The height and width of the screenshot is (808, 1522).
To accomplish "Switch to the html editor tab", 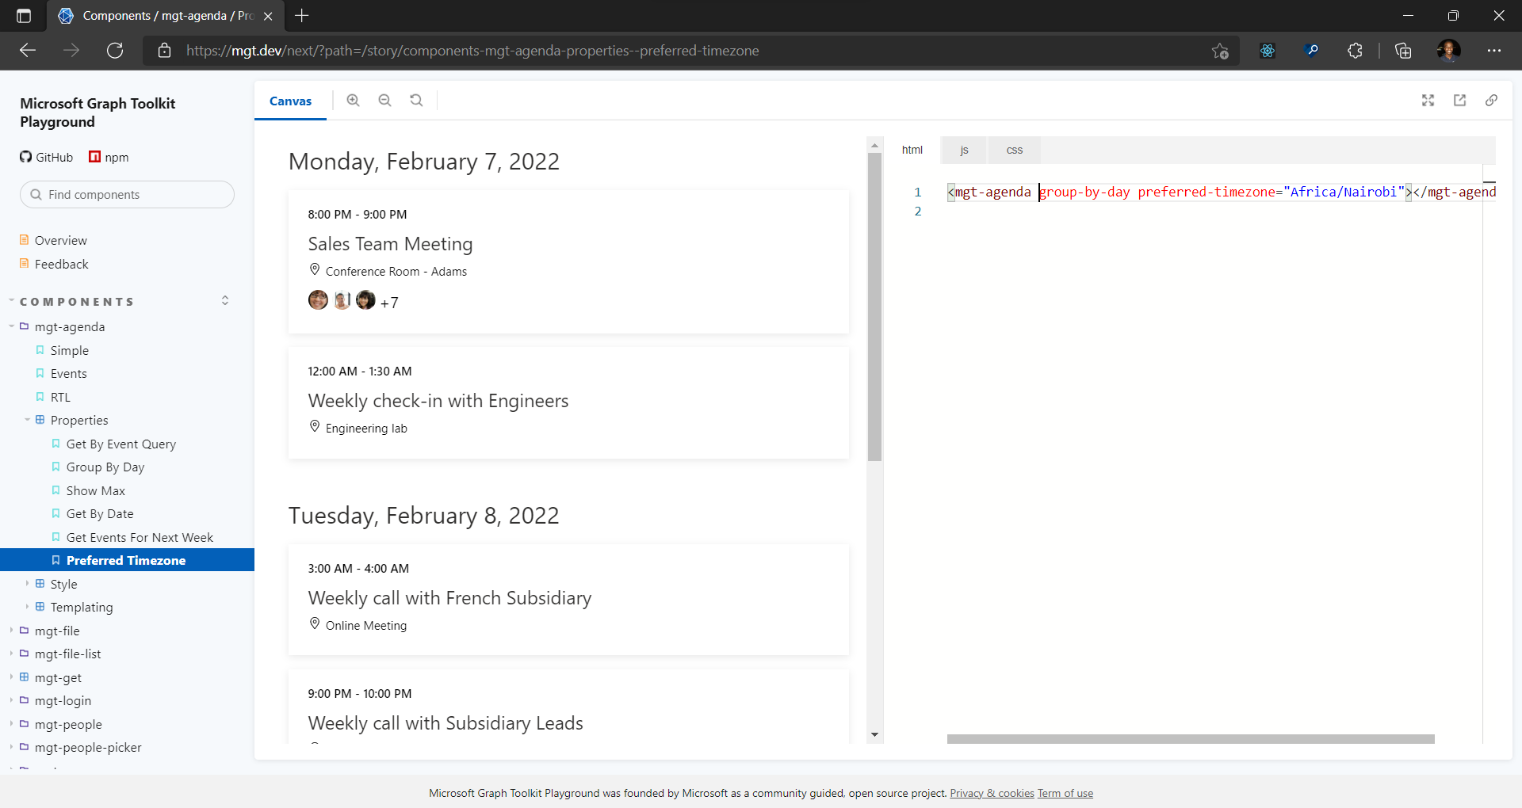I will pos(912,150).
